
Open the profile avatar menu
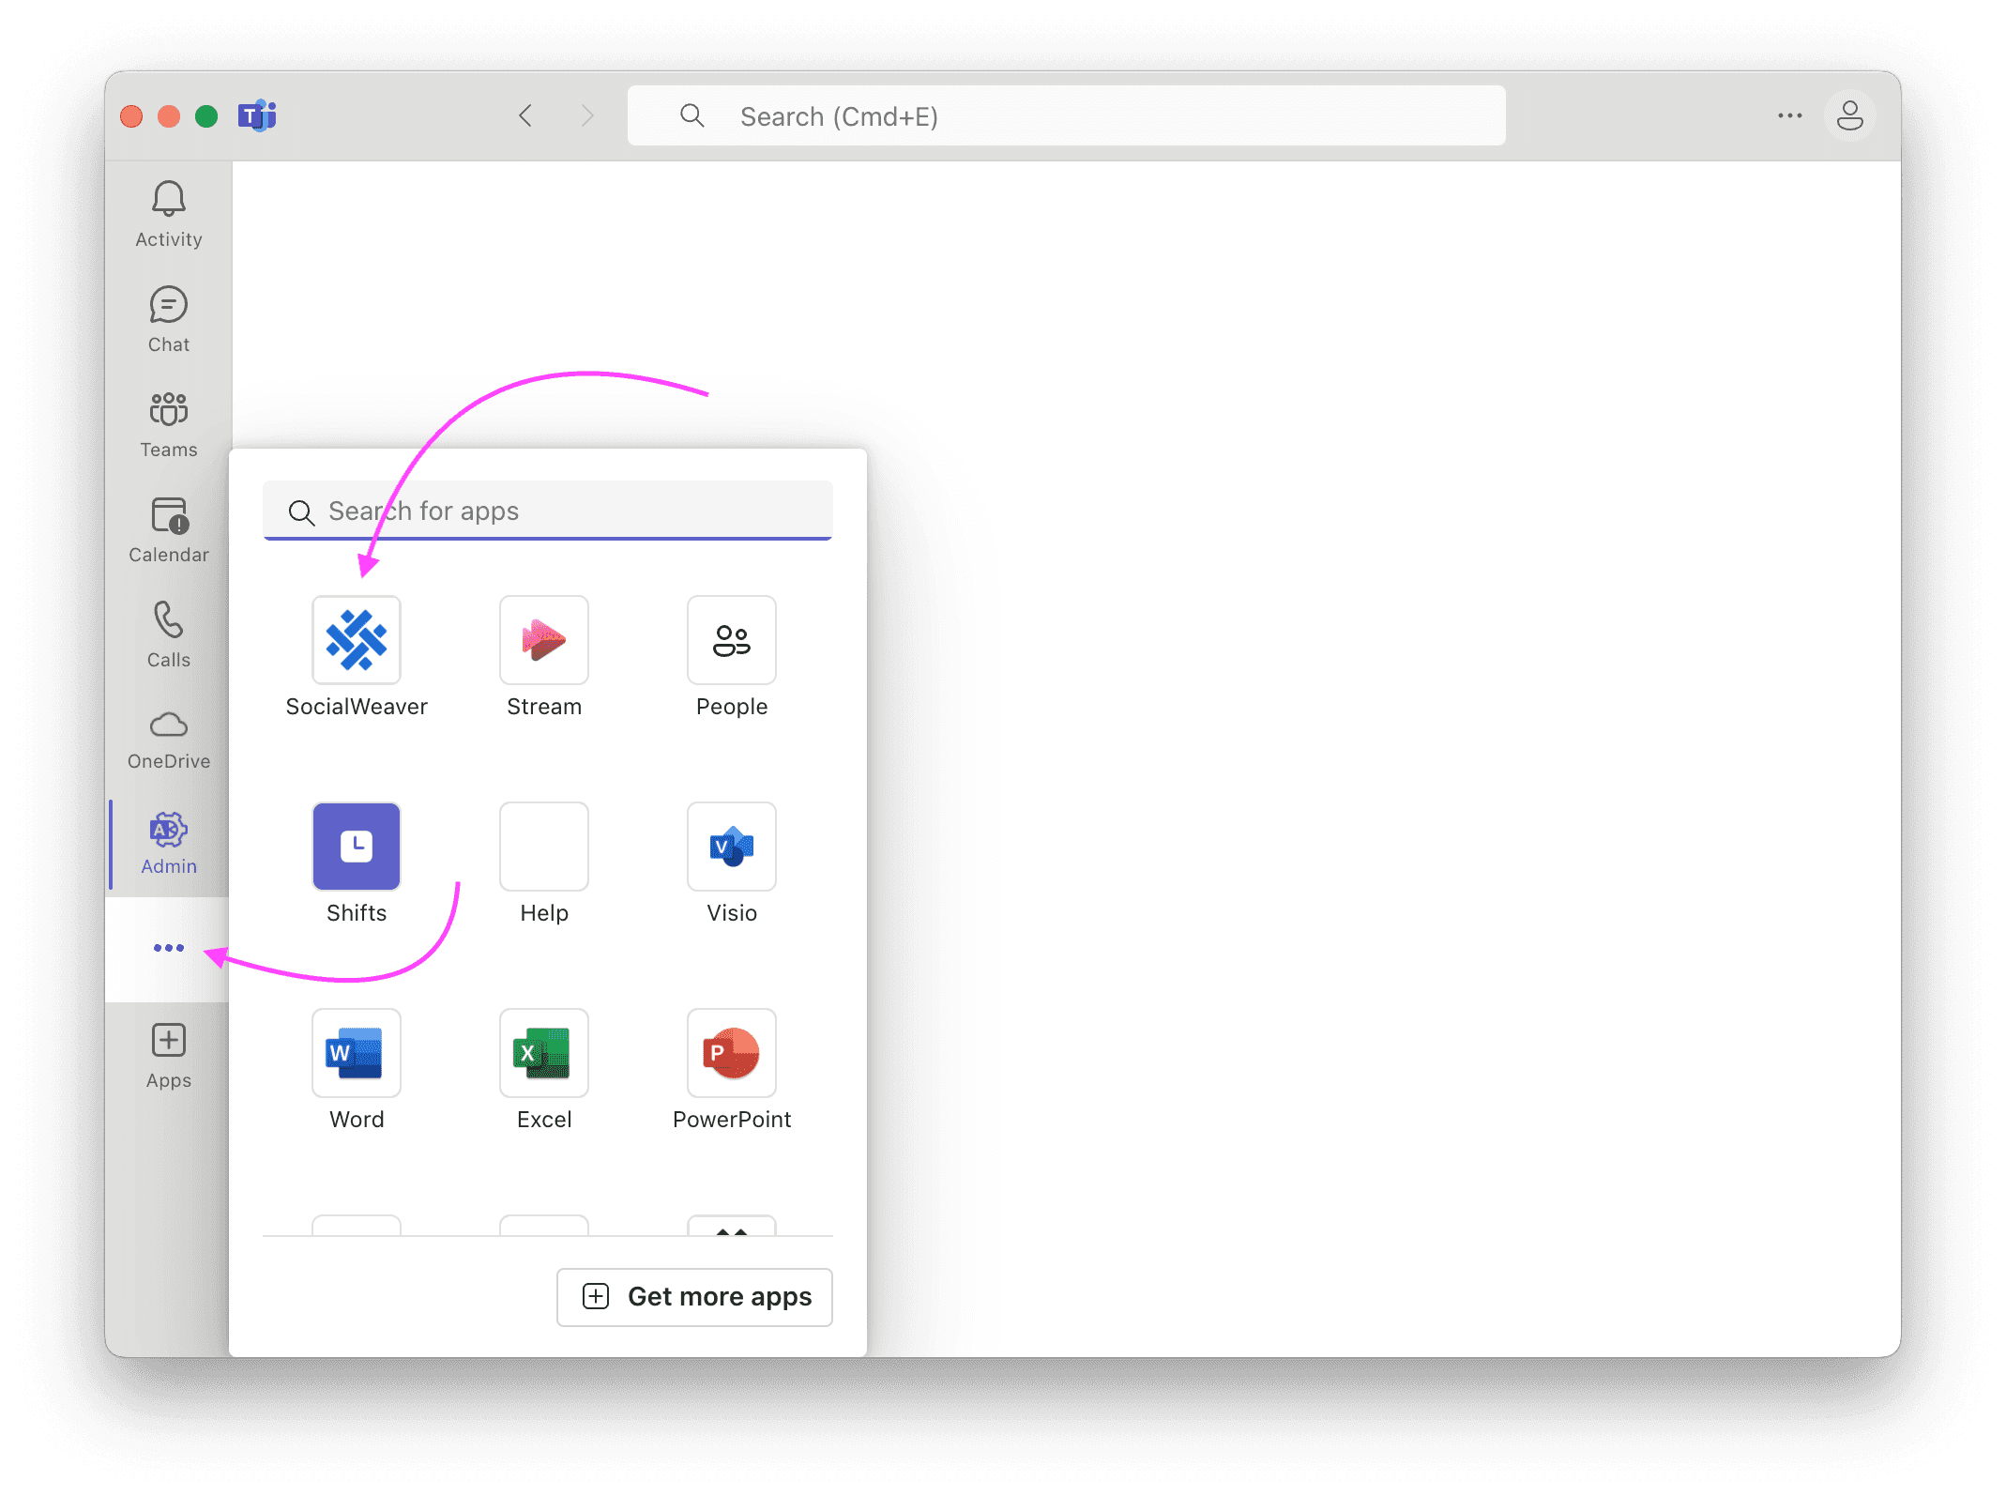(x=1849, y=115)
